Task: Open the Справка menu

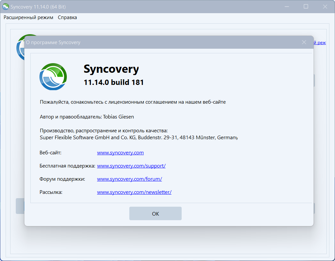Action: [x=67, y=17]
